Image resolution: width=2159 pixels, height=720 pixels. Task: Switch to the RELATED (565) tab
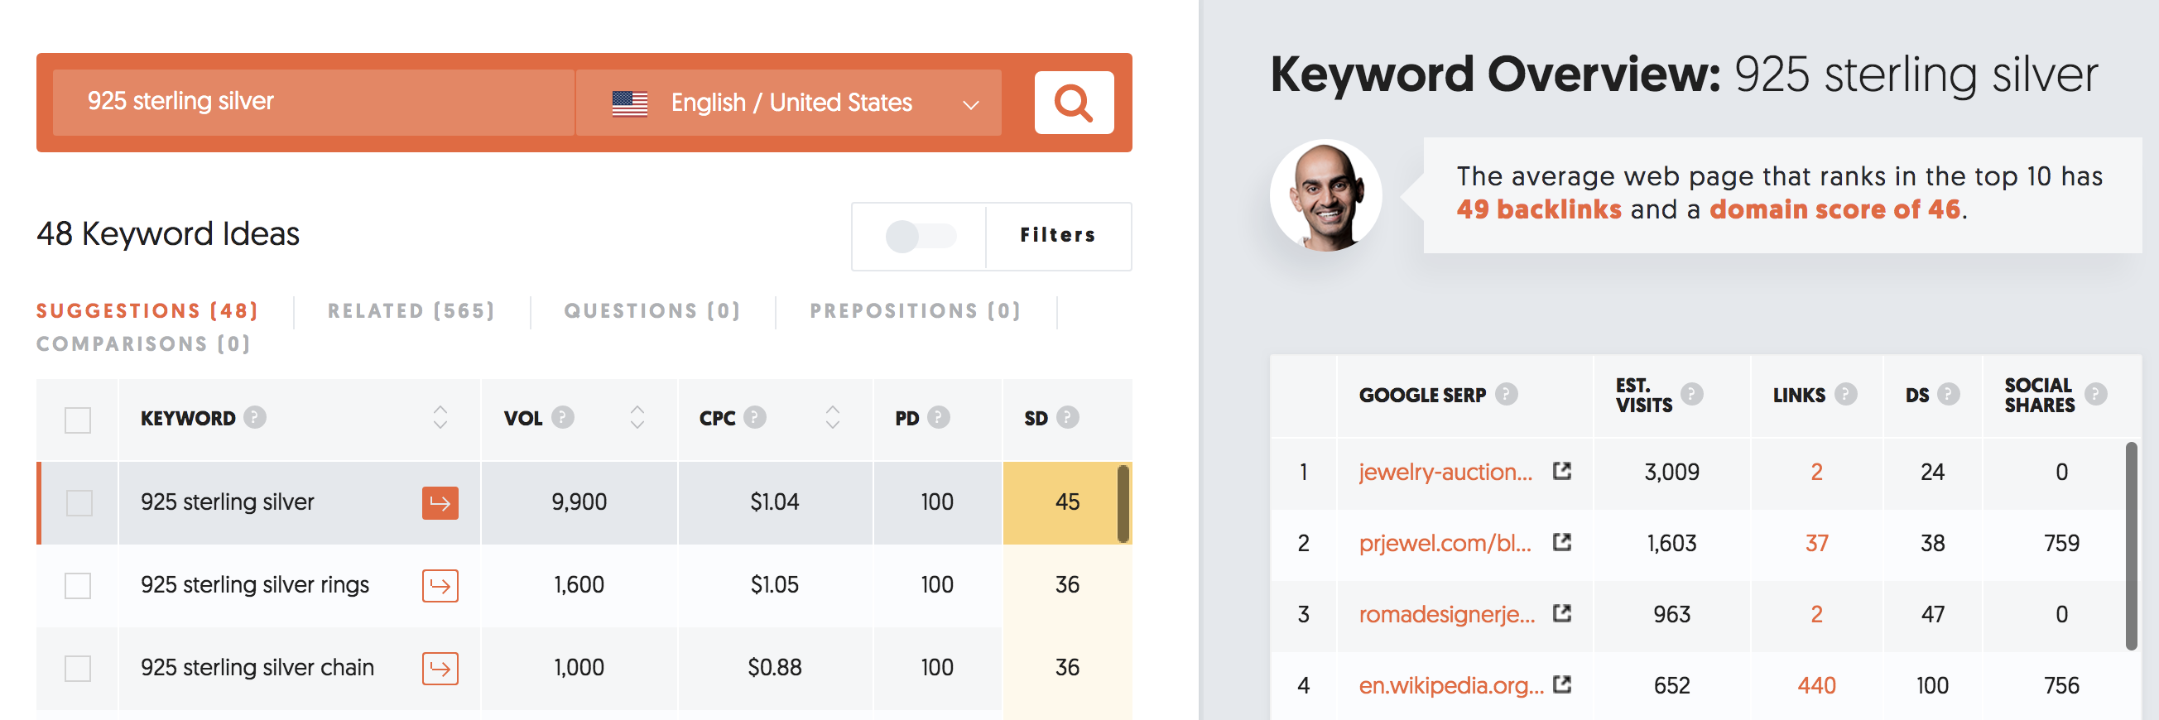click(x=411, y=311)
